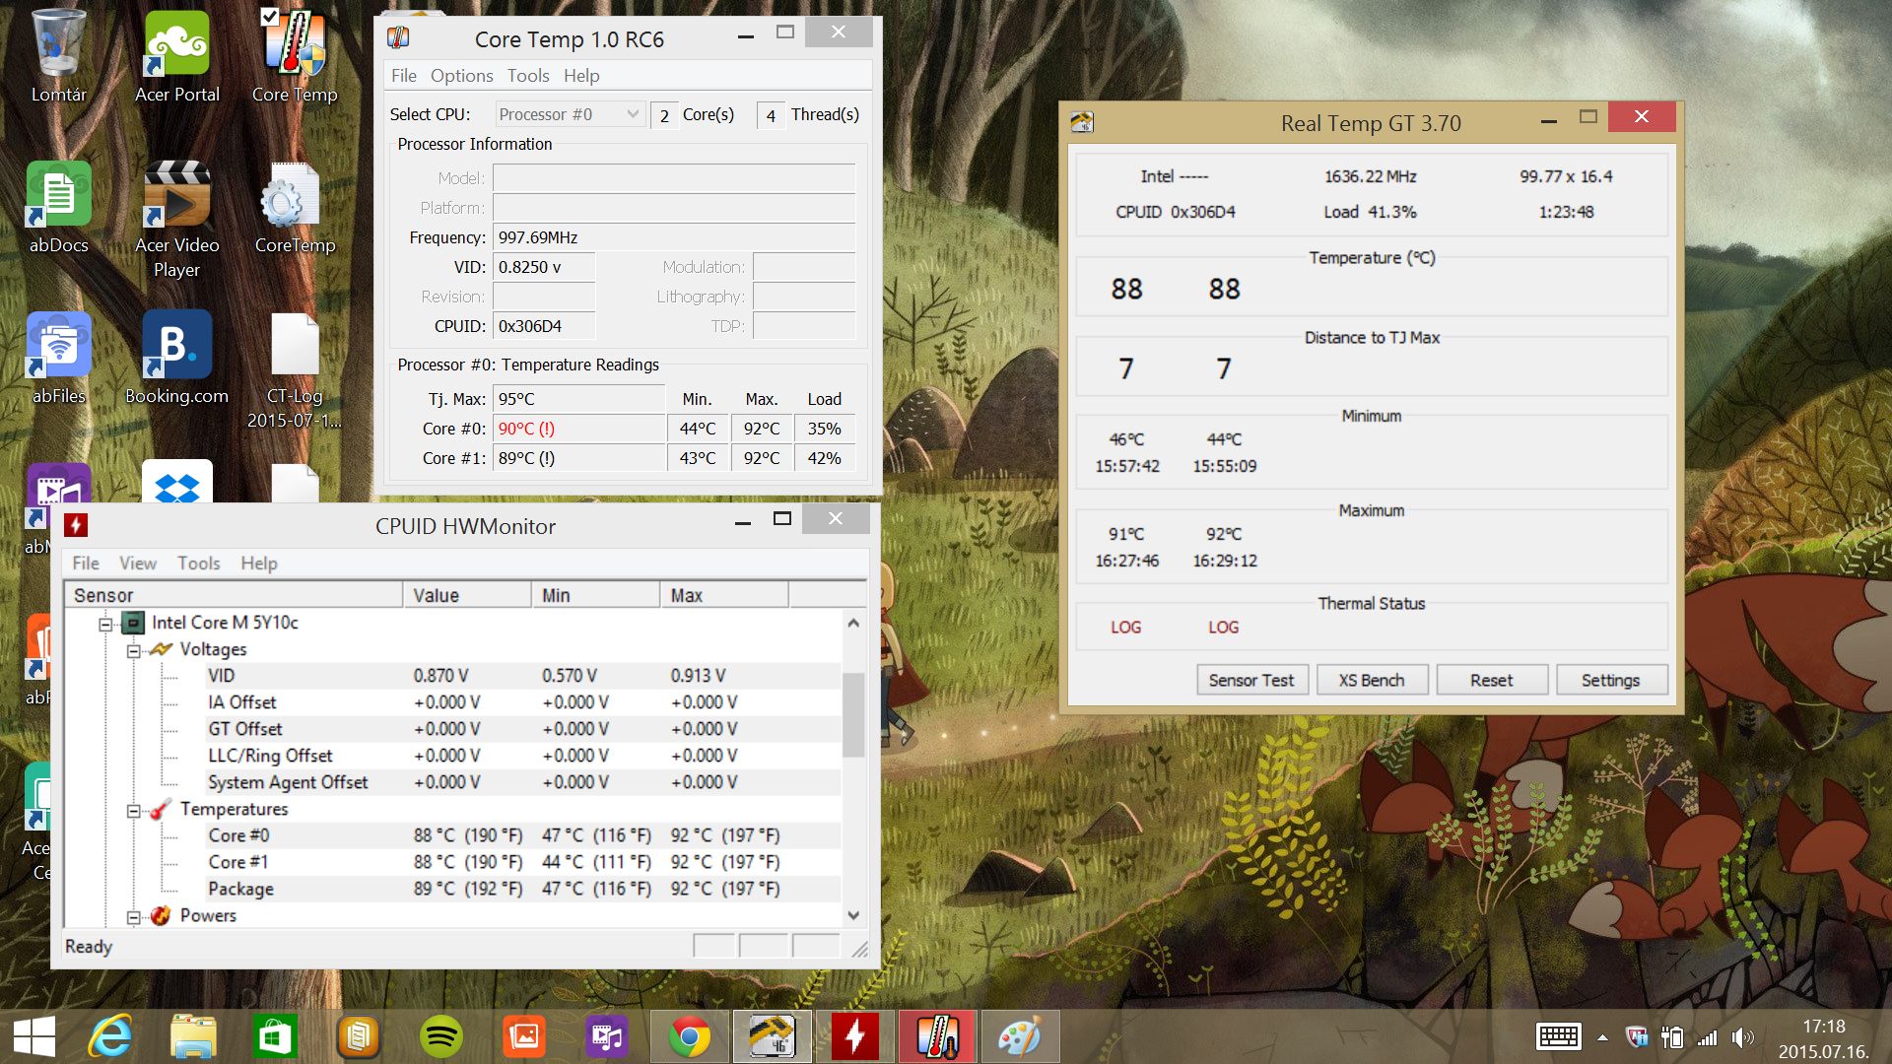Screen dimensions: 1892x1064
Task: Click Sensor Test button in Real Temp
Action: pos(1251,680)
